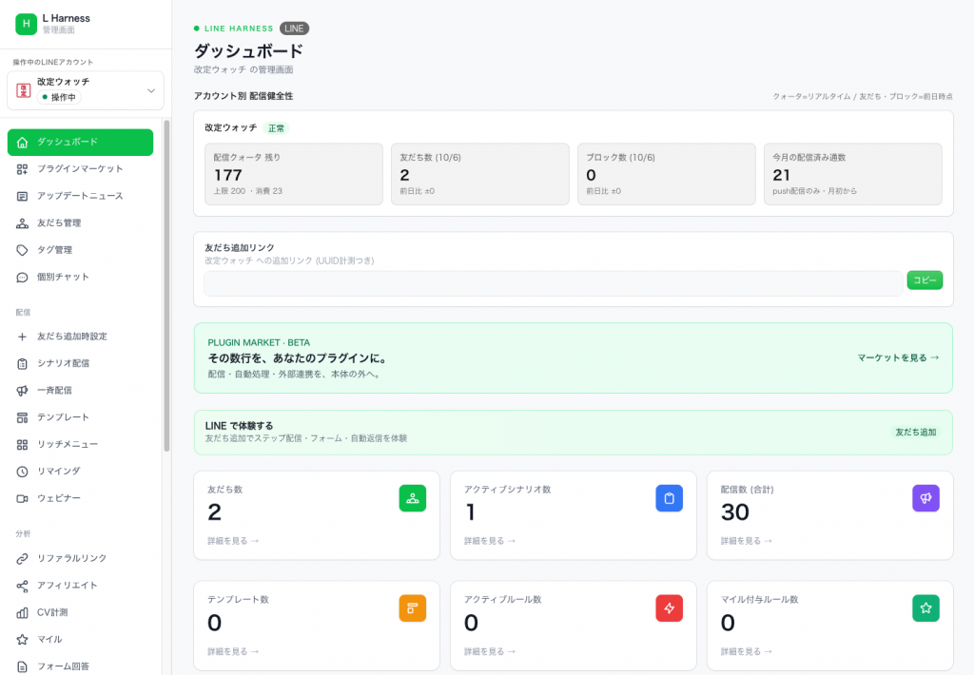Click the 配信クォータ 残り 177 tile
The height and width of the screenshot is (675, 974).
pos(294,174)
